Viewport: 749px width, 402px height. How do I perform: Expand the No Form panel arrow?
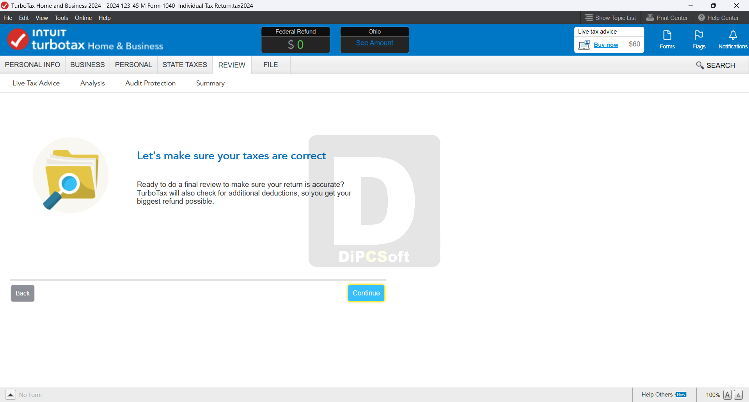[11, 395]
